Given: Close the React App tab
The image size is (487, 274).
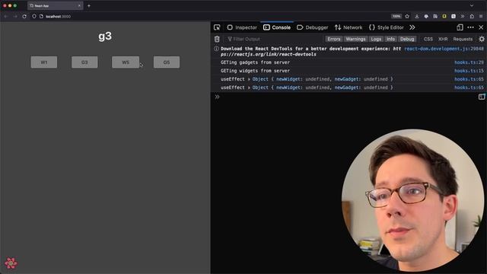Looking at the screenshot, I should 79,5.
